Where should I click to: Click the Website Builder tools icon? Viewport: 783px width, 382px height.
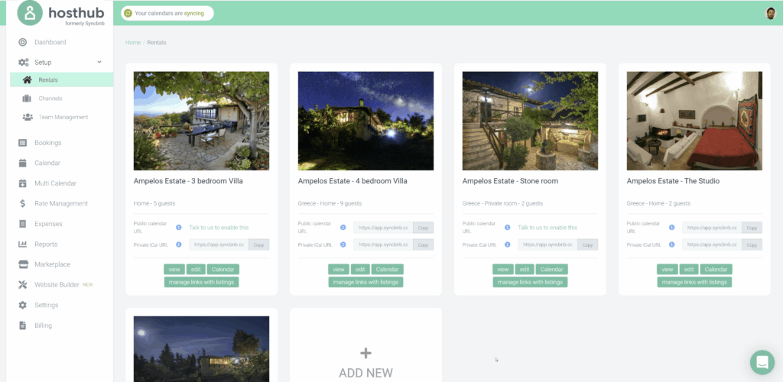[23, 285]
